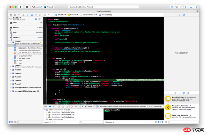Open Debug View Hierarchy
This screenshot has height=135, width=207.
point(72,107)
